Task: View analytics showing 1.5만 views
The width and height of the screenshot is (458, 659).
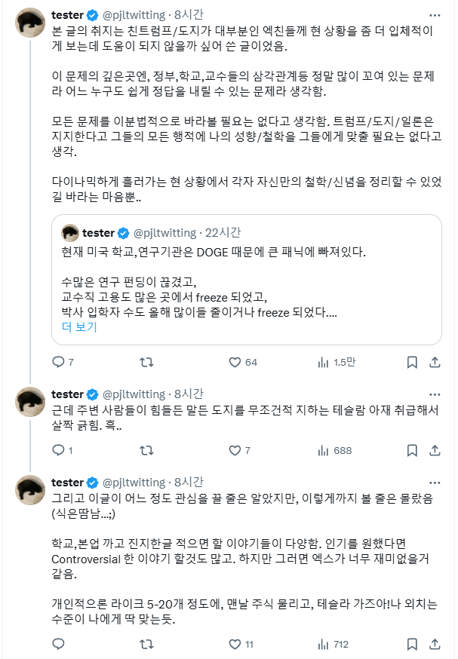Action: point(324,362)
